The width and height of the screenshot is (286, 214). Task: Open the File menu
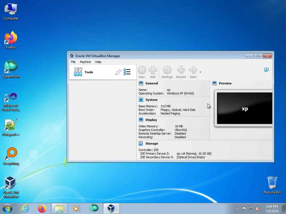(73, 62)
